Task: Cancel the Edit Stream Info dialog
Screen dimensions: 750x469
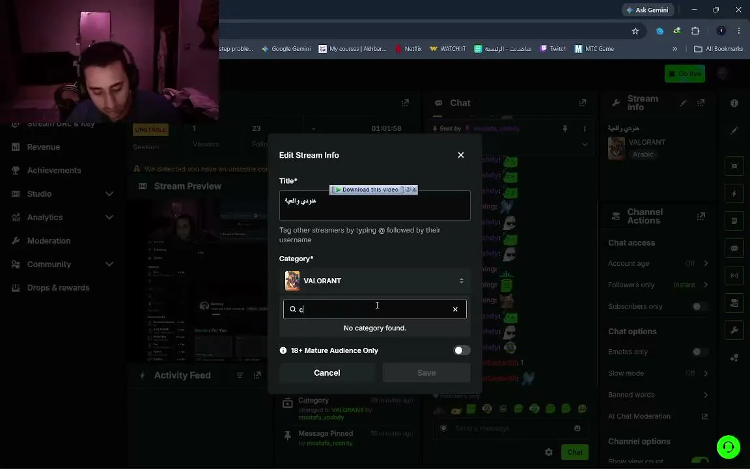Action: (327, 373)
